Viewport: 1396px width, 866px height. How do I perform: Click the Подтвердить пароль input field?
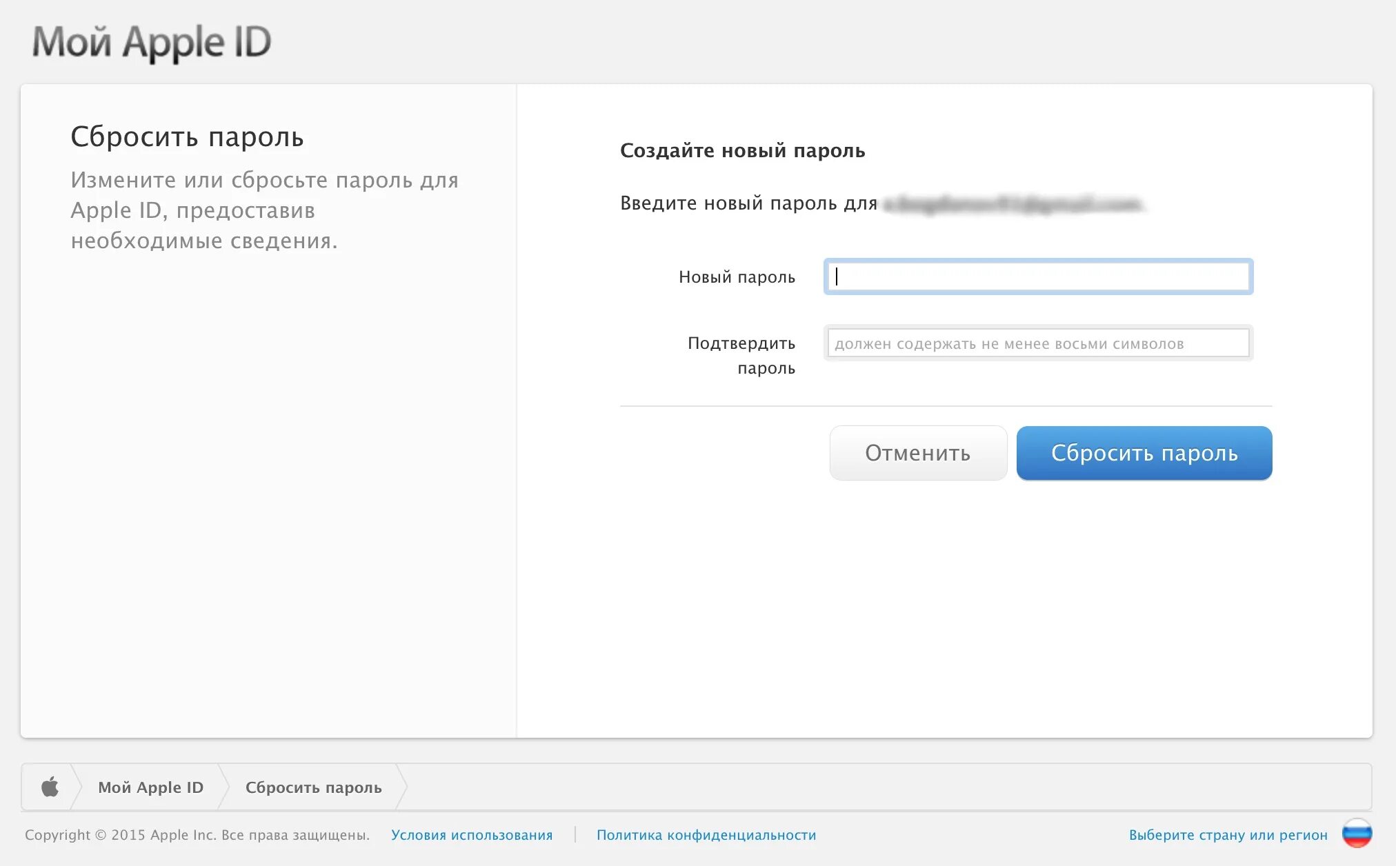pyautogui.click(x=1037, y=343)
